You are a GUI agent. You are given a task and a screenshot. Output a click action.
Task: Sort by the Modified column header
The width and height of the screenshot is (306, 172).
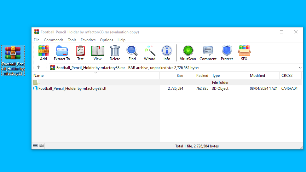pyautogui.click(x=264, y=76)
